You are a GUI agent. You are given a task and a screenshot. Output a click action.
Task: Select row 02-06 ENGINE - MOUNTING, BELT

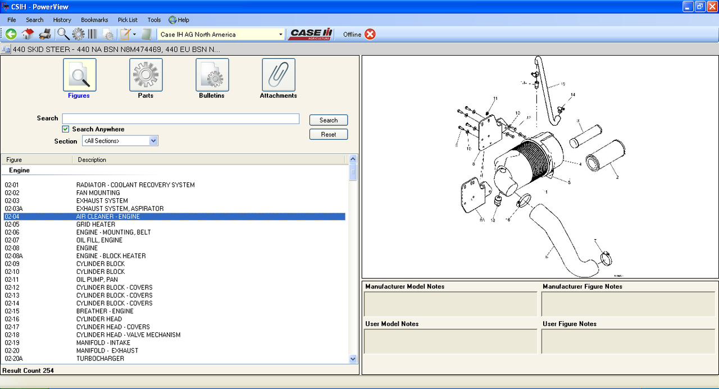(x=174, y=232)
